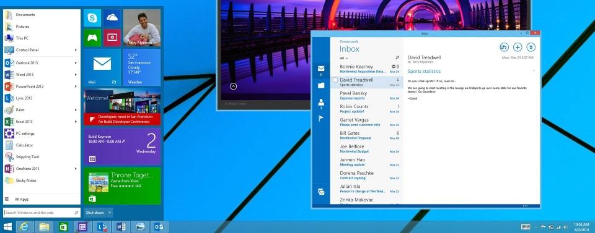Screen dimensions: 595x233
Task: Open the All filter dropdown in Mail
Action: tap(344, 58)
